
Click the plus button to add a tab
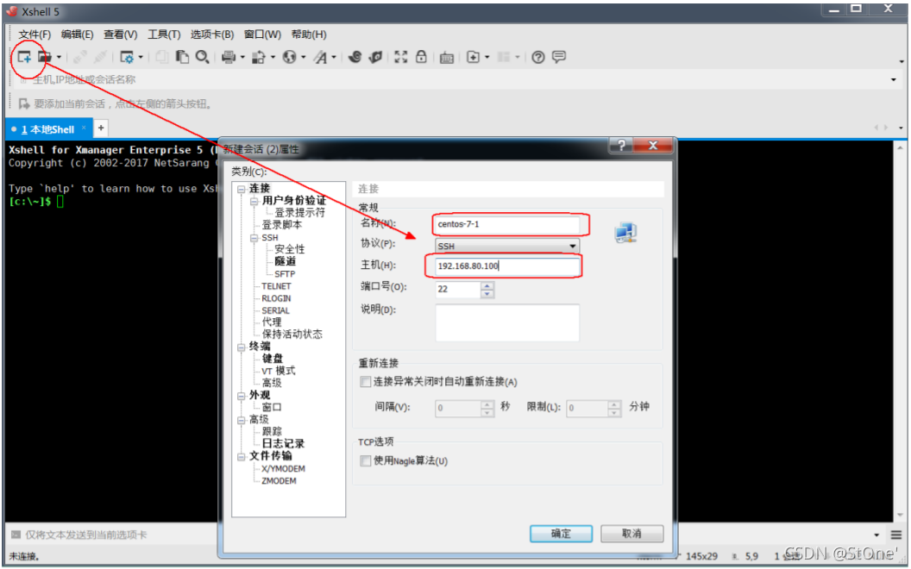point(101,128)
